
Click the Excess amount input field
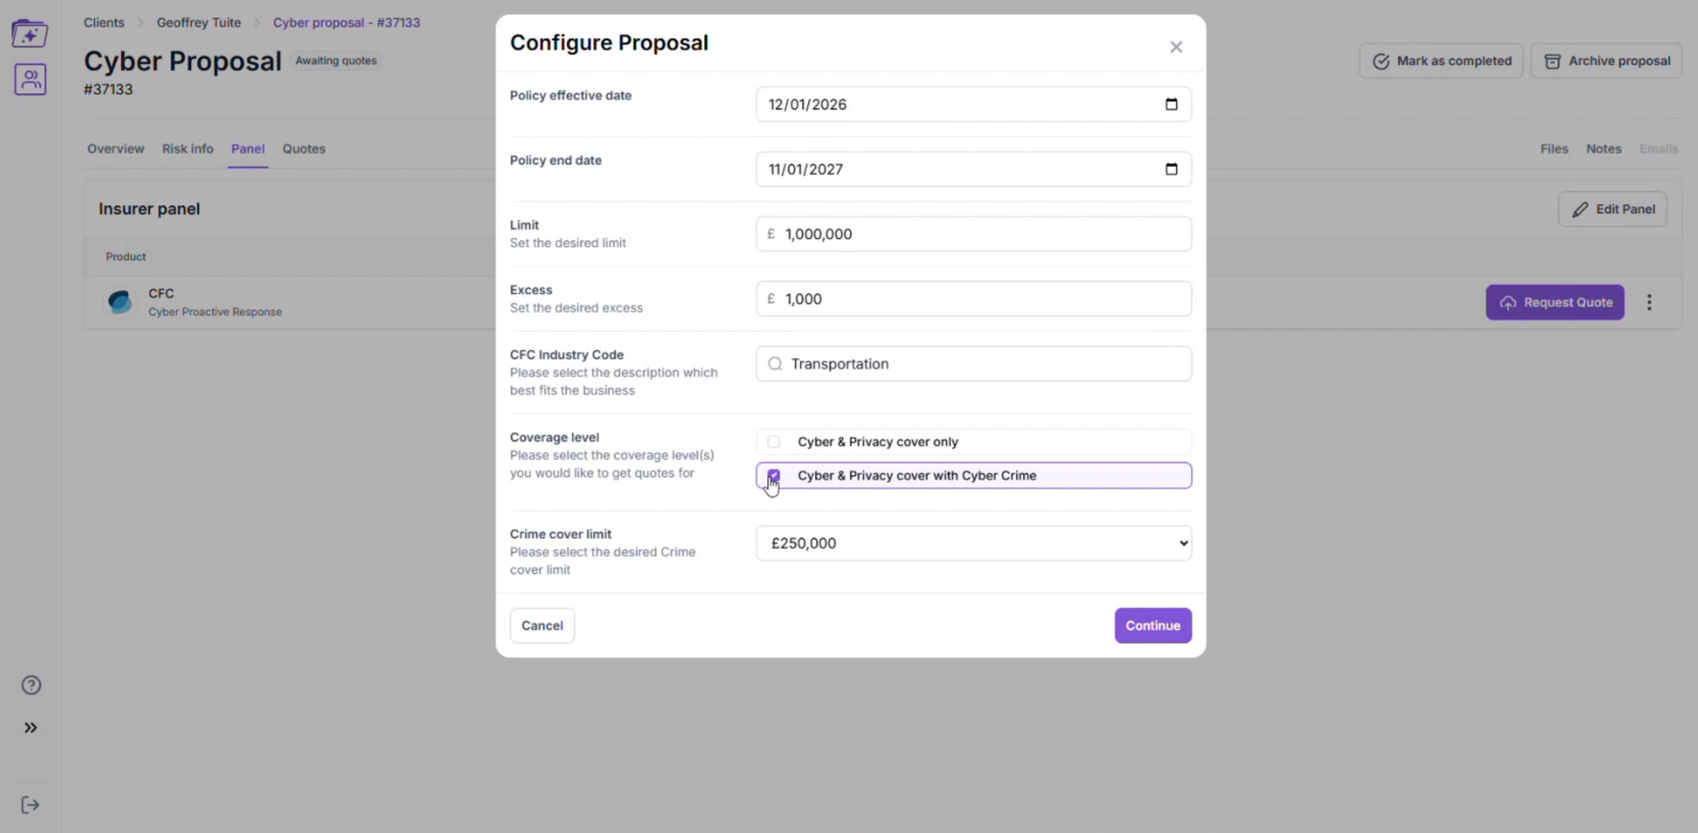coord(973,298)
